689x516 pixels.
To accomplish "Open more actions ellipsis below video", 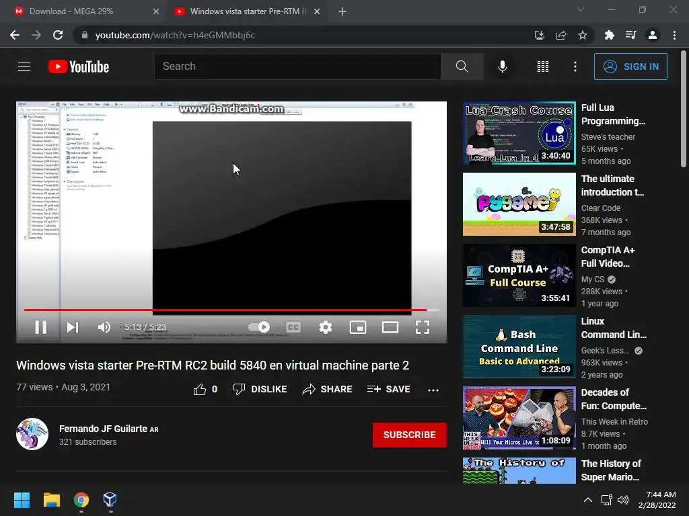I will click(x=433, y=390).
